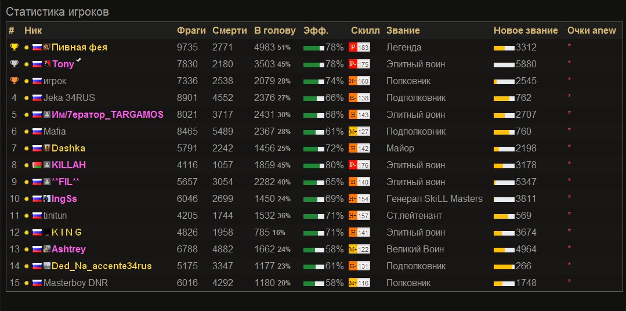Click the yellow M skill badge 116

(359, 283)
